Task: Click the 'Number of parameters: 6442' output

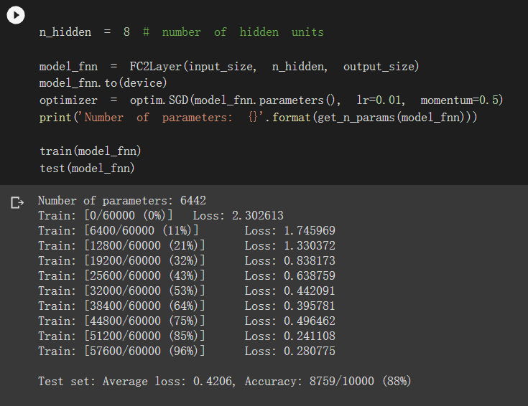Action: click(121, 200)
